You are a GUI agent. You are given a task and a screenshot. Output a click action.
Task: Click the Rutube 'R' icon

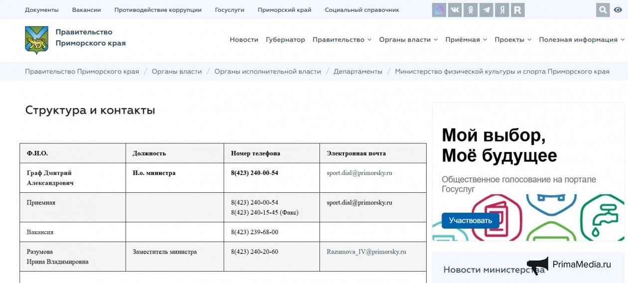click(517, 10)
